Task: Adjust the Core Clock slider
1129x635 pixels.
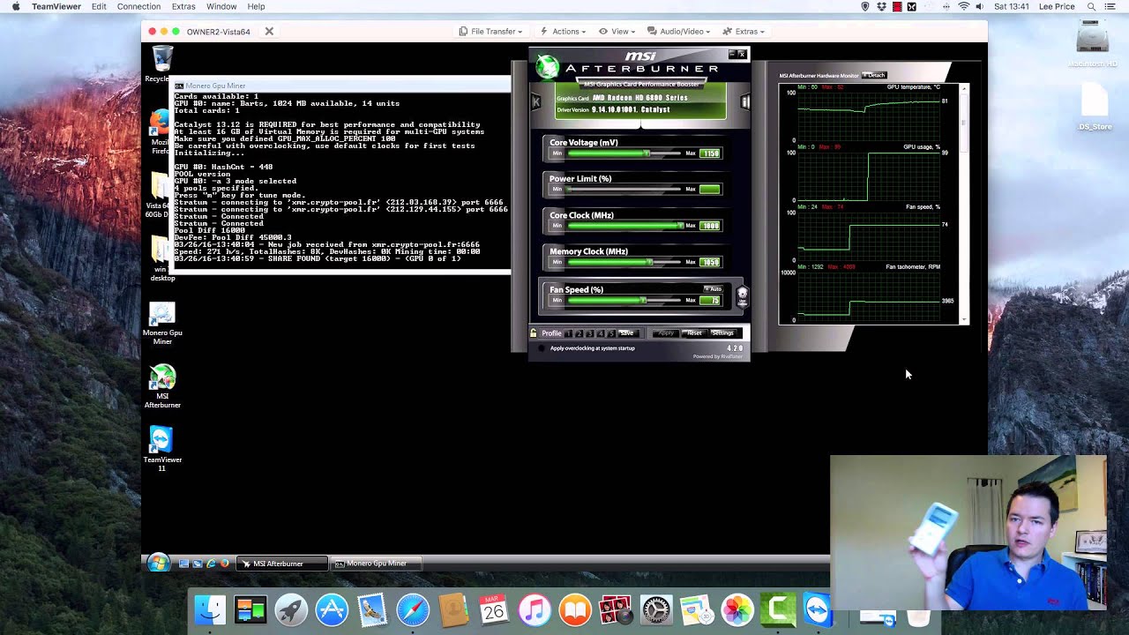Action: [624, 226]
